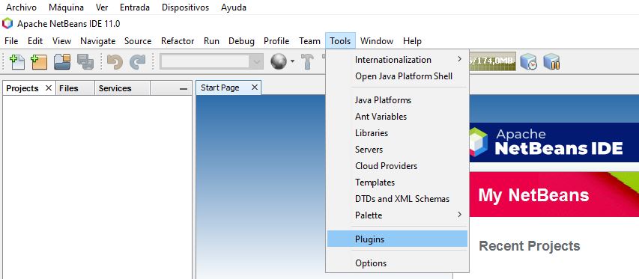Screen dimensions: 639x279
Task: Open VirtualBox Ayuda menu
Action: [x=234, y=7]
